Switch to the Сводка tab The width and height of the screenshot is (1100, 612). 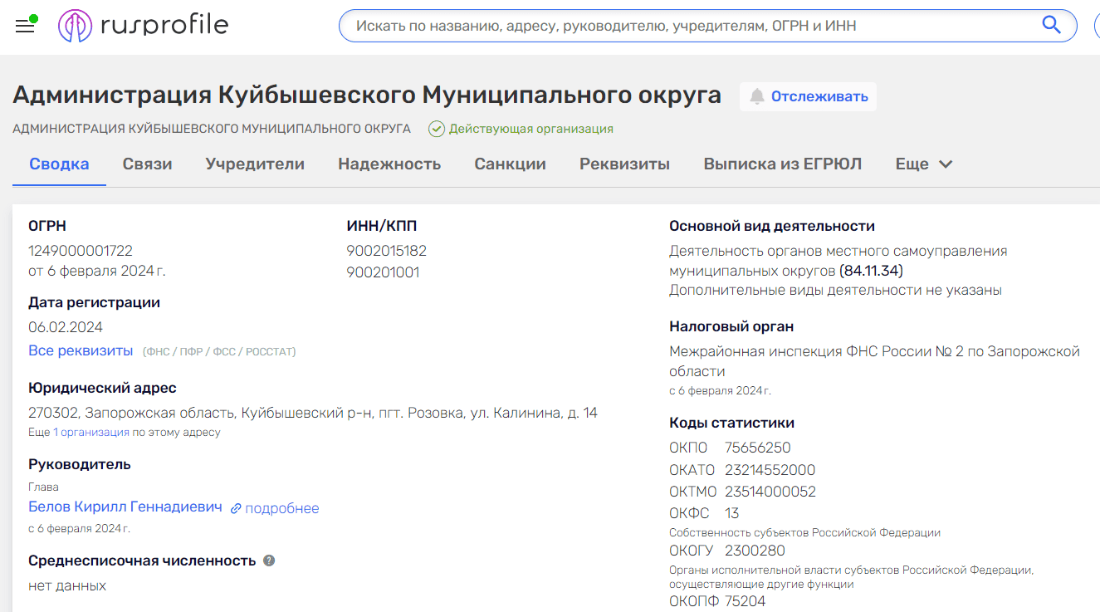(59, 164)
